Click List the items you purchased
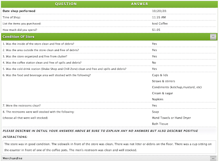The image size is (219, 161). click(x=22, y=24)
